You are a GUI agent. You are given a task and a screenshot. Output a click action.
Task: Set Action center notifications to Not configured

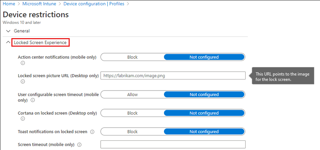click(204, 57)
